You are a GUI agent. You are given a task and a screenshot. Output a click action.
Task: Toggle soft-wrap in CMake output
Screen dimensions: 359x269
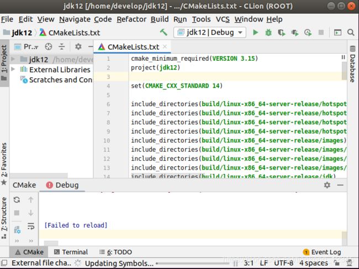(31, 226)
